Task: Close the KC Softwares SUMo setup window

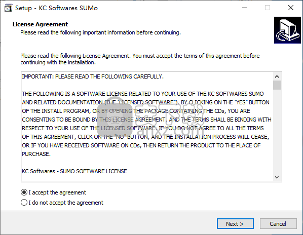Action: (x=291, y=8)
